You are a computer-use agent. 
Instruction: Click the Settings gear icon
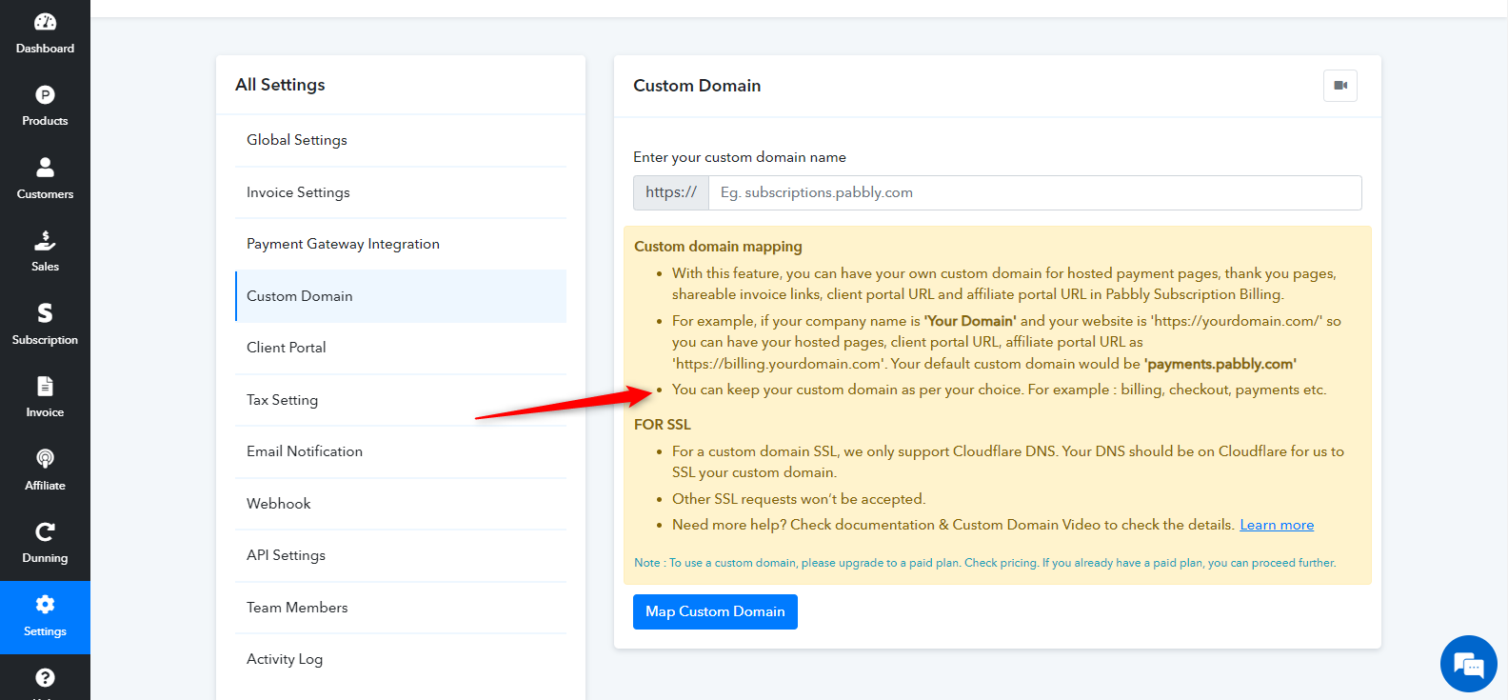(45, 605)
